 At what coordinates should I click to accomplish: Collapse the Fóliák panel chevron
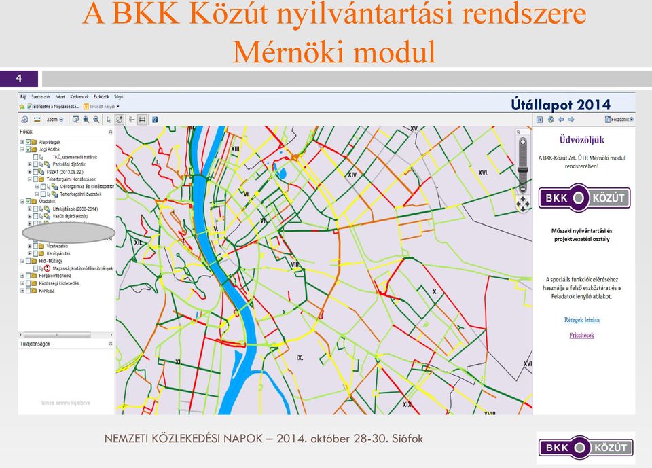pos(111,132)
